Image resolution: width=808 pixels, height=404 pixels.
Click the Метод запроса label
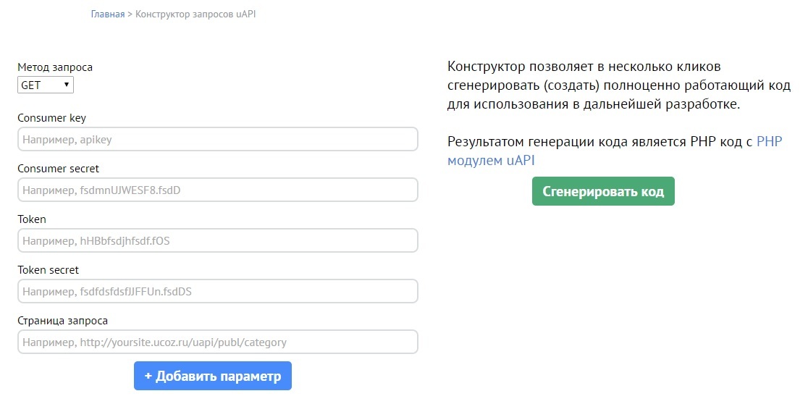55,67
